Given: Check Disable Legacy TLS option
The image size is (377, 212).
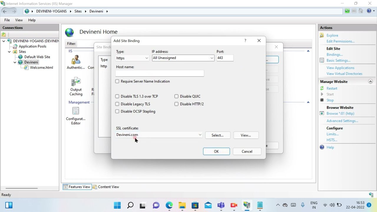Looking at the screenshot, I should tap(117, 104).
